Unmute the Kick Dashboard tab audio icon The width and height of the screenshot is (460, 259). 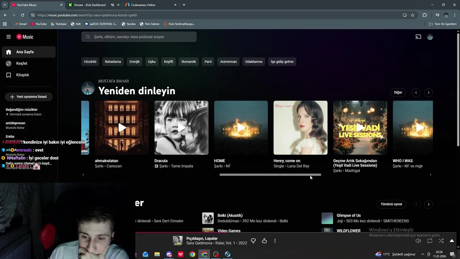coord(112,5)
